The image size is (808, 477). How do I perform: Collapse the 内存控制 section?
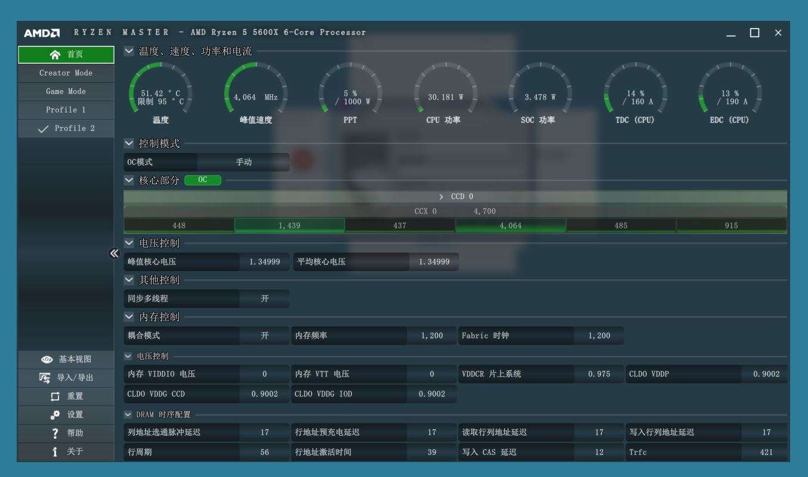pyautogui.click(x=129, y=317)
